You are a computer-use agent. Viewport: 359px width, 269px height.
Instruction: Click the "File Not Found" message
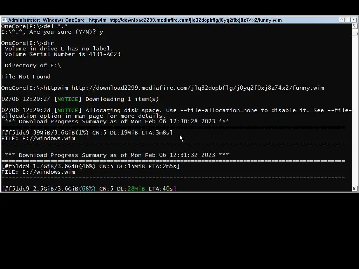click(x=26, y=77)
